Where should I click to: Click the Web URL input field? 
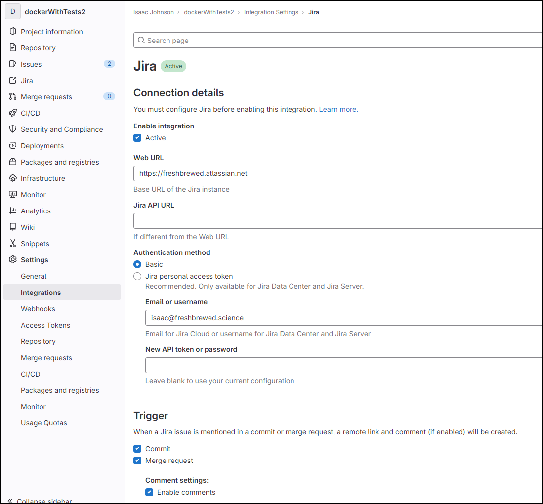pos(338,173)
